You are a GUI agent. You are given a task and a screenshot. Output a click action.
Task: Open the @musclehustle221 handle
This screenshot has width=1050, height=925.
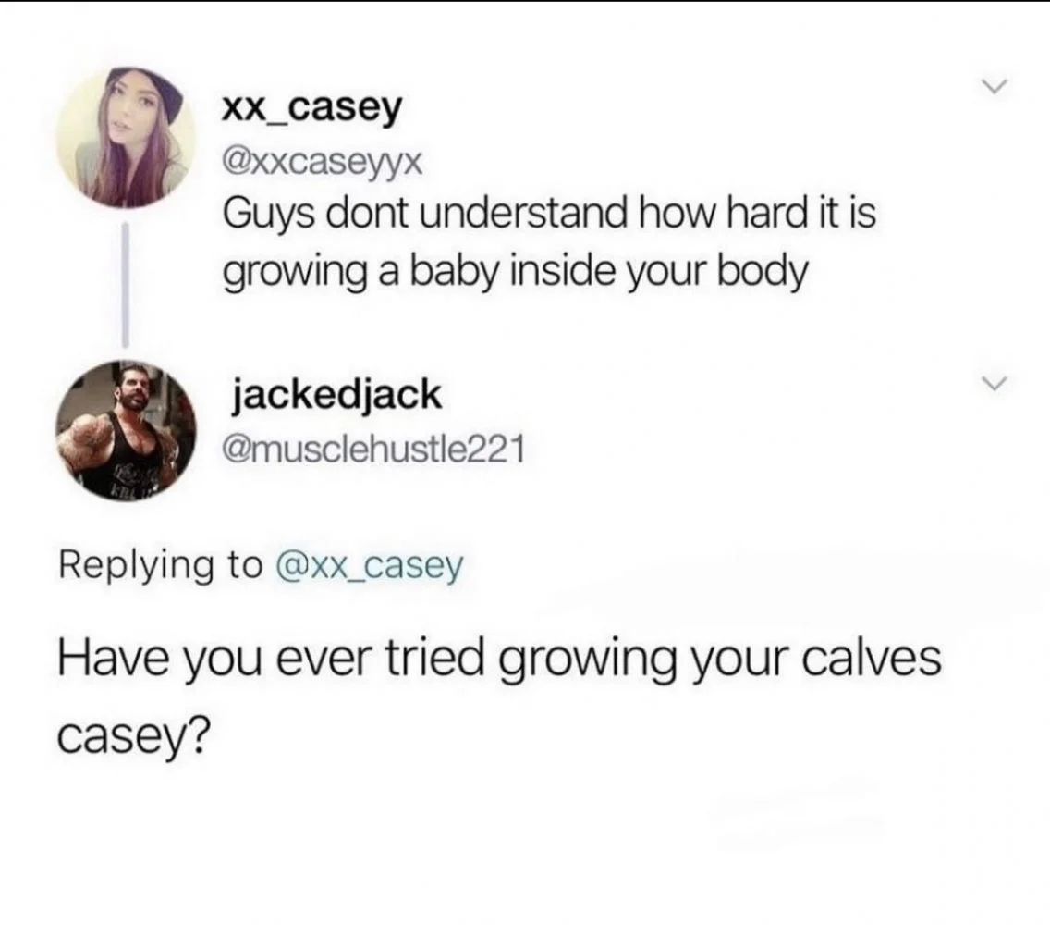coord(372,450)
